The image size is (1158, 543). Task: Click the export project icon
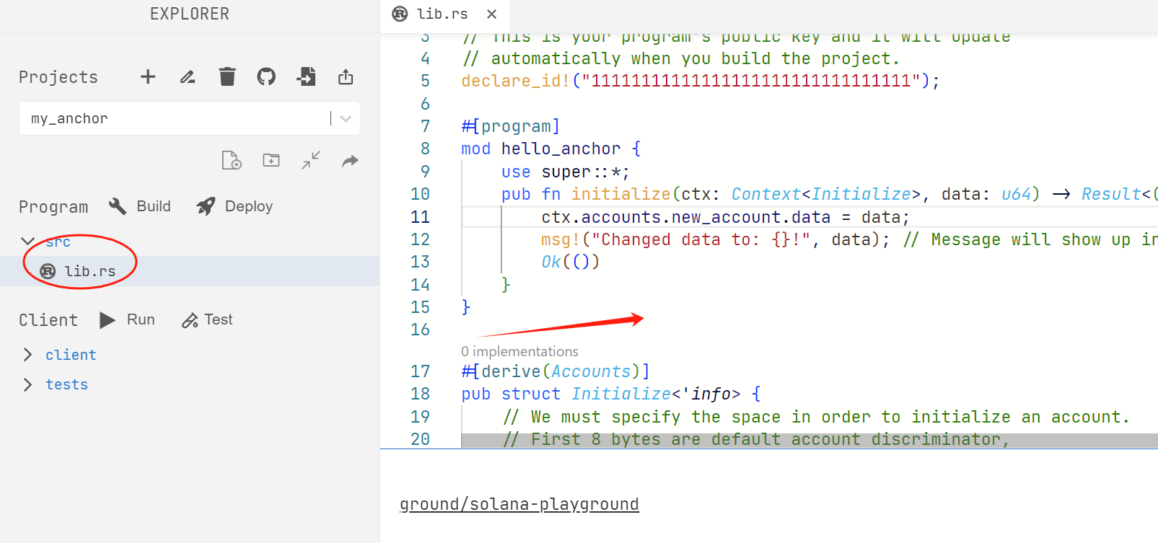coord(346,77)
